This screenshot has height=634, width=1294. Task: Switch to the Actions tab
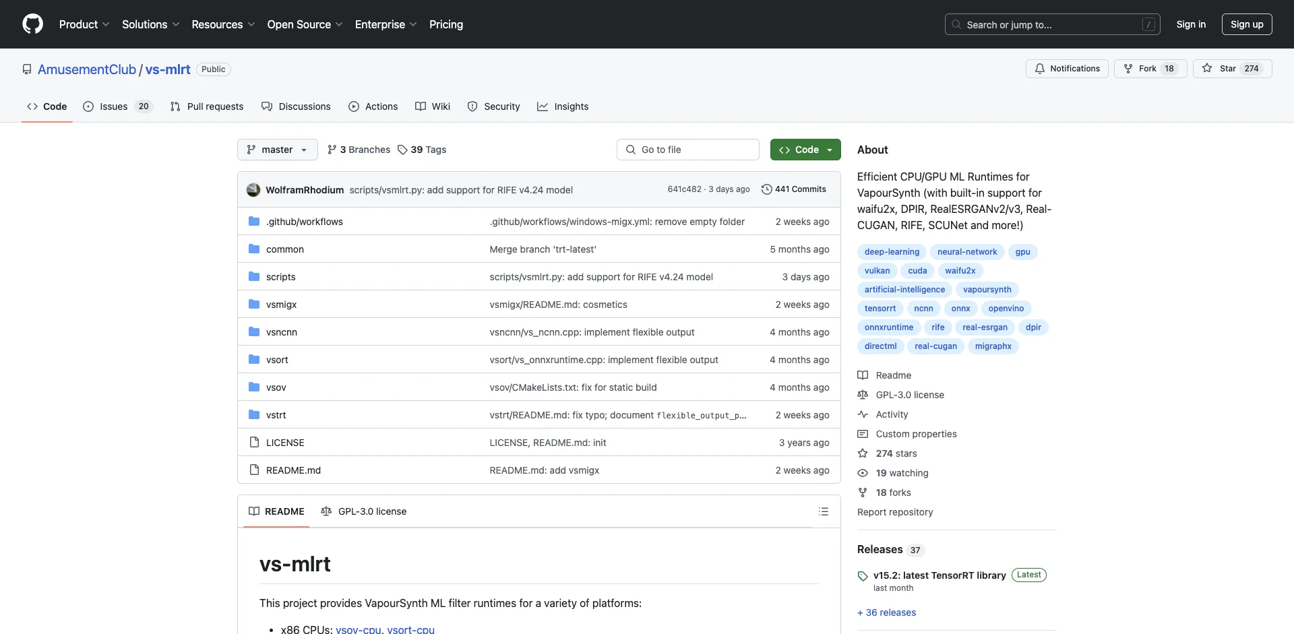tap(373, 106)
